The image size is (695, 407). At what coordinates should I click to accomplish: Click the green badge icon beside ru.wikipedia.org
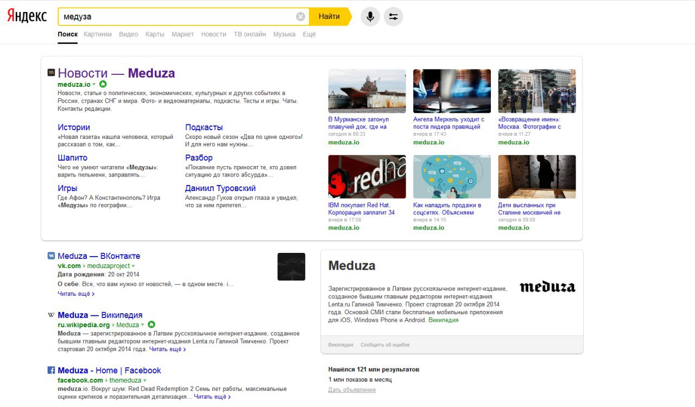pos(151,325)
